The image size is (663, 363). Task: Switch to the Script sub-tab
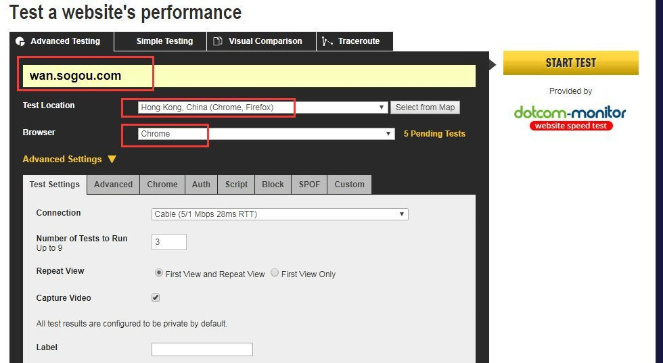click(x=236, y=185)
